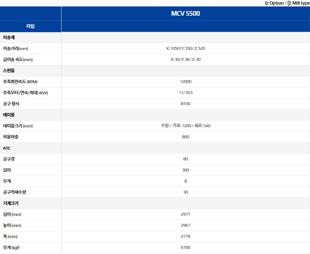Click the 2778 machine width value
Screen dimensions: 310x254
click(x=185, y=236)
